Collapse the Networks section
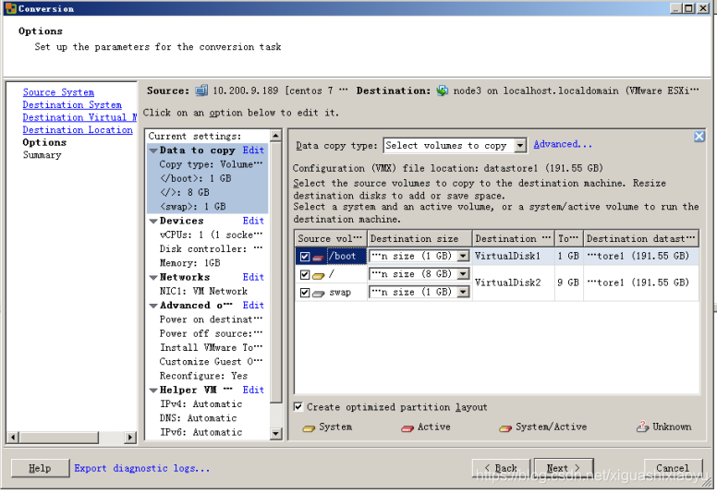Image resolution: width=717 pixels, height=493 pixels. coord(153,277)
